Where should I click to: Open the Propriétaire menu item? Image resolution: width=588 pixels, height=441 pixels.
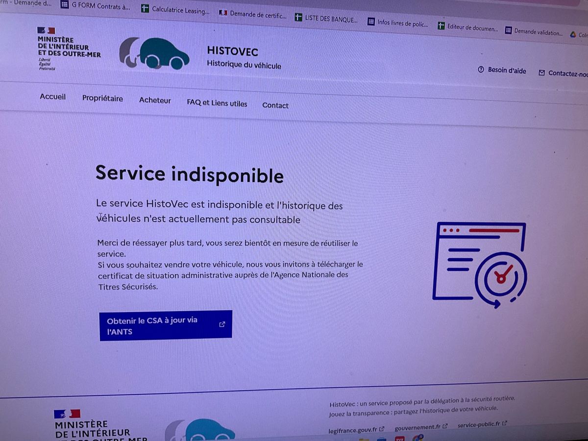coord(102,98)
